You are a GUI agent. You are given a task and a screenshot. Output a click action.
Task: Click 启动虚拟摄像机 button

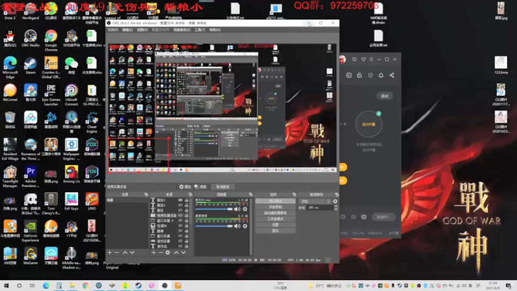275,213
